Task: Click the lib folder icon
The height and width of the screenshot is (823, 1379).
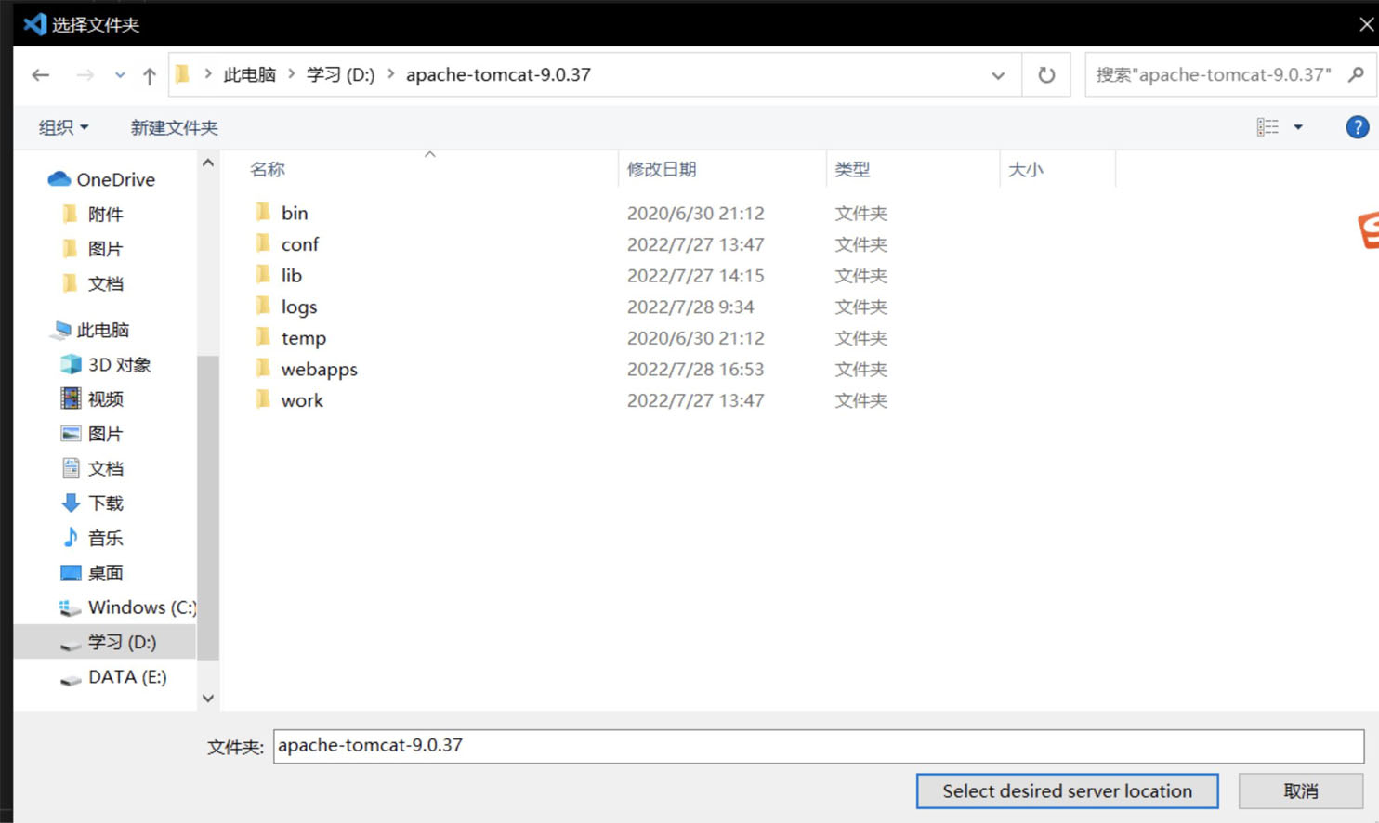Action: (x=263, y=274)
